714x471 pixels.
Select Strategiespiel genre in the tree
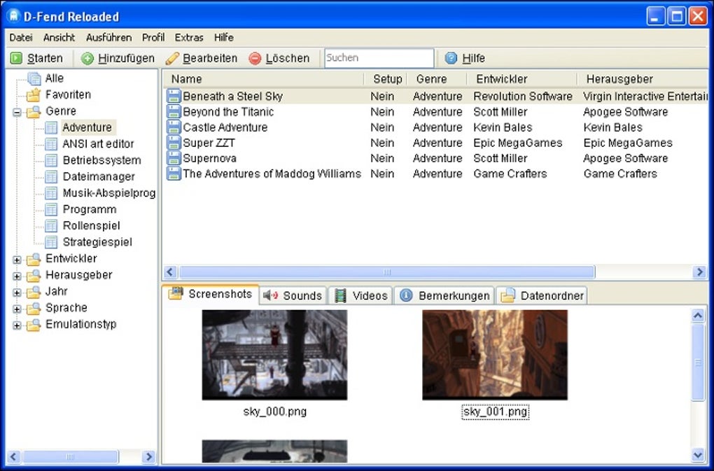click(97, 242)
